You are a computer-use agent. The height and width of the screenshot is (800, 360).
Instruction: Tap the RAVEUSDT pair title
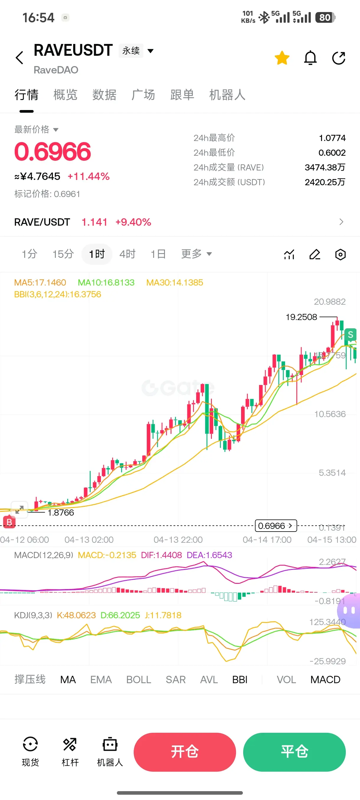(73, 50)
